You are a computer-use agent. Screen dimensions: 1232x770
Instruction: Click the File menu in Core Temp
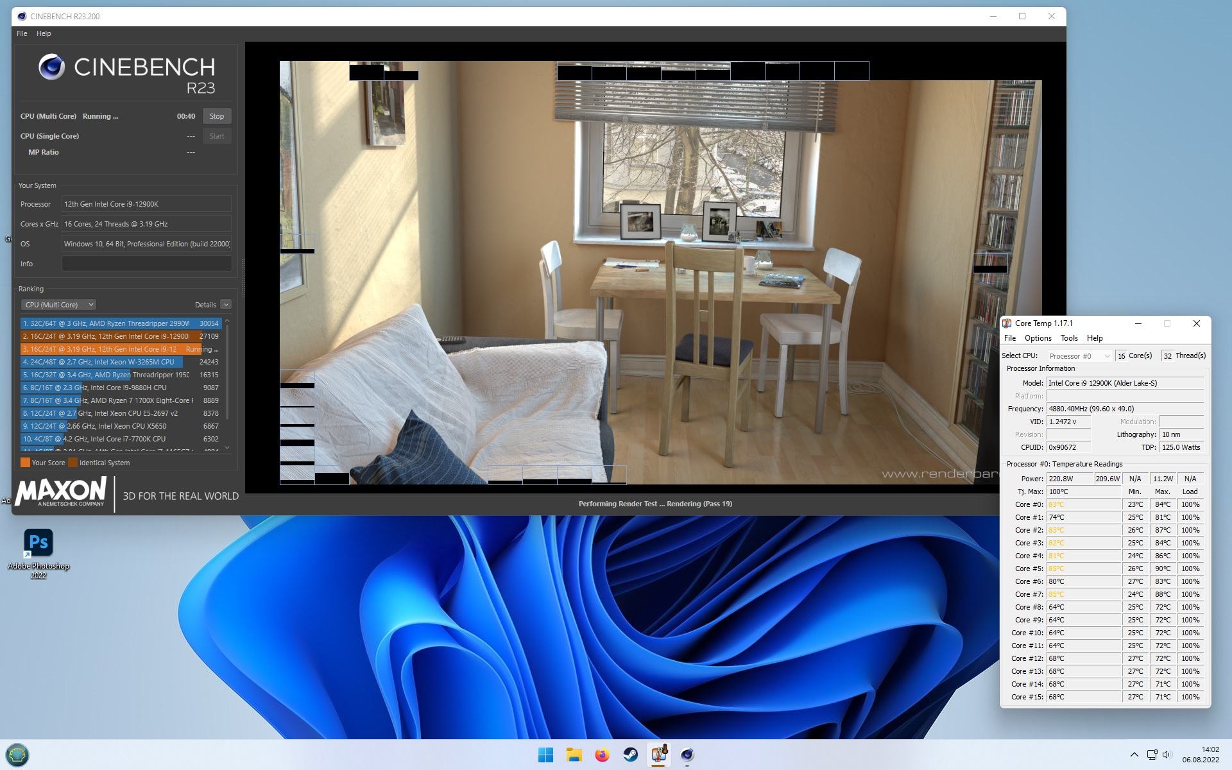click(1011, 338)
